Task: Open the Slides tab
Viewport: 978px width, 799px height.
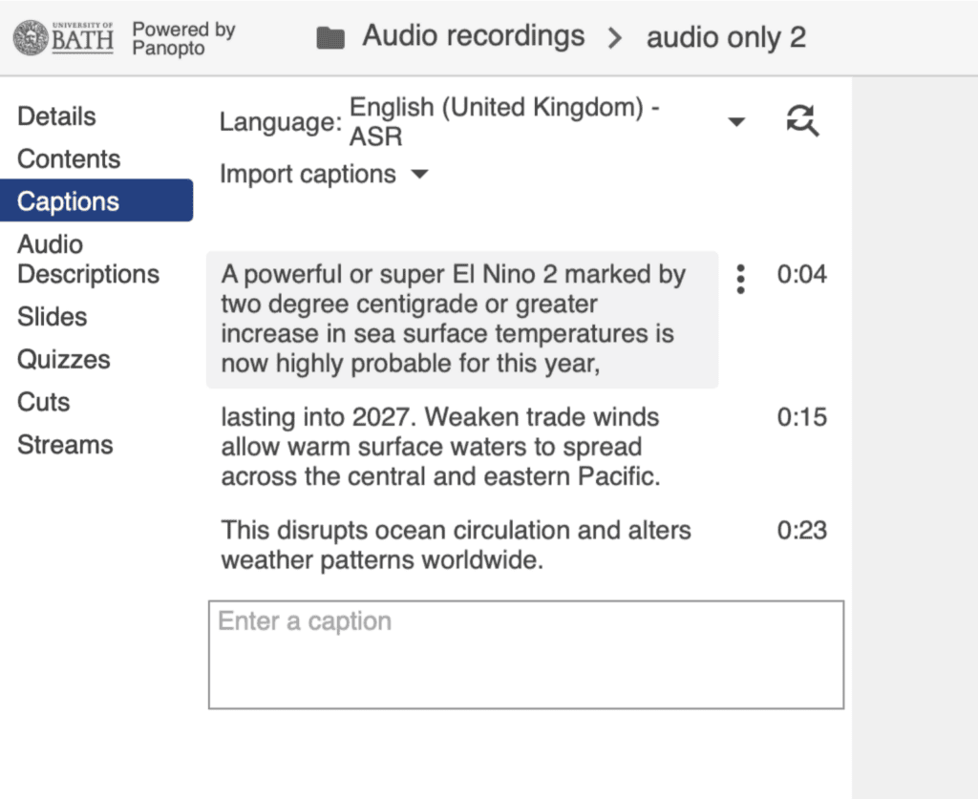Action: pyautogui.click(x=53, y=317)
